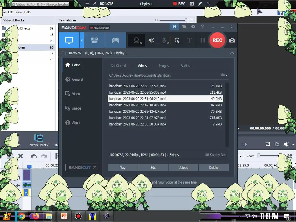Open folder icon beside output path
Screen dimensions: 296x222
(x=223, y=75)
